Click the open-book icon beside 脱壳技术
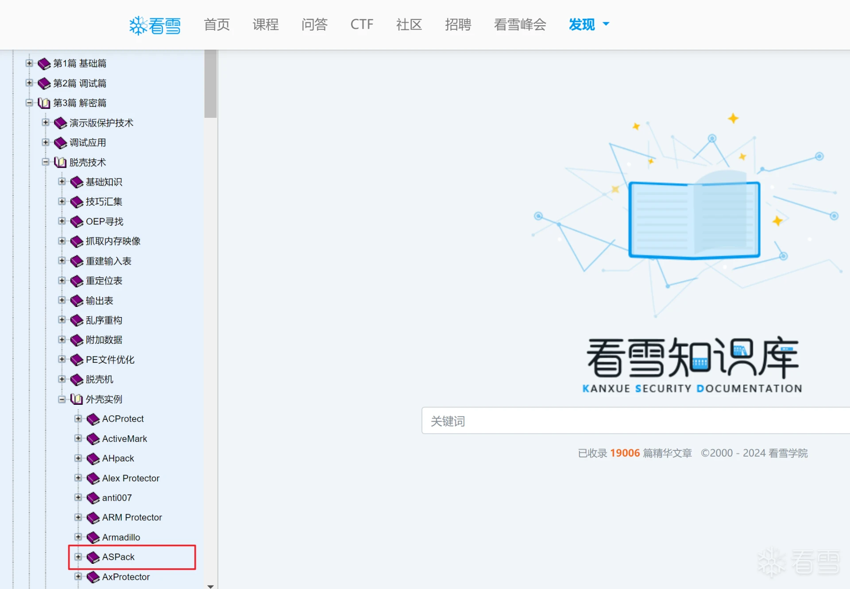Screen dimensions: 850x589 click(x=61, y=163)
